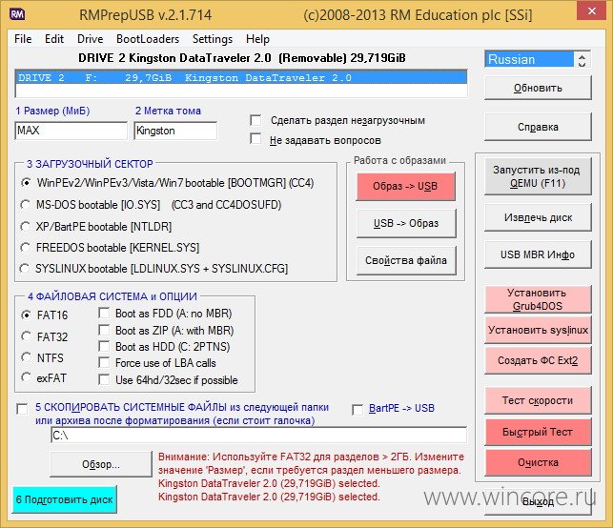Image resolution: width=613 pixels, height=528 pixels.
Task: Open the Settings menu
Action: [213, 39]
